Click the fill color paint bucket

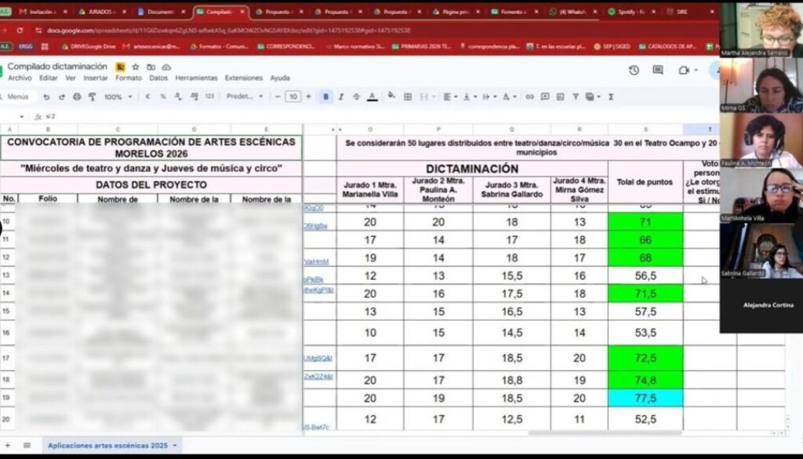pyautogui.click(x=392, y=97)
